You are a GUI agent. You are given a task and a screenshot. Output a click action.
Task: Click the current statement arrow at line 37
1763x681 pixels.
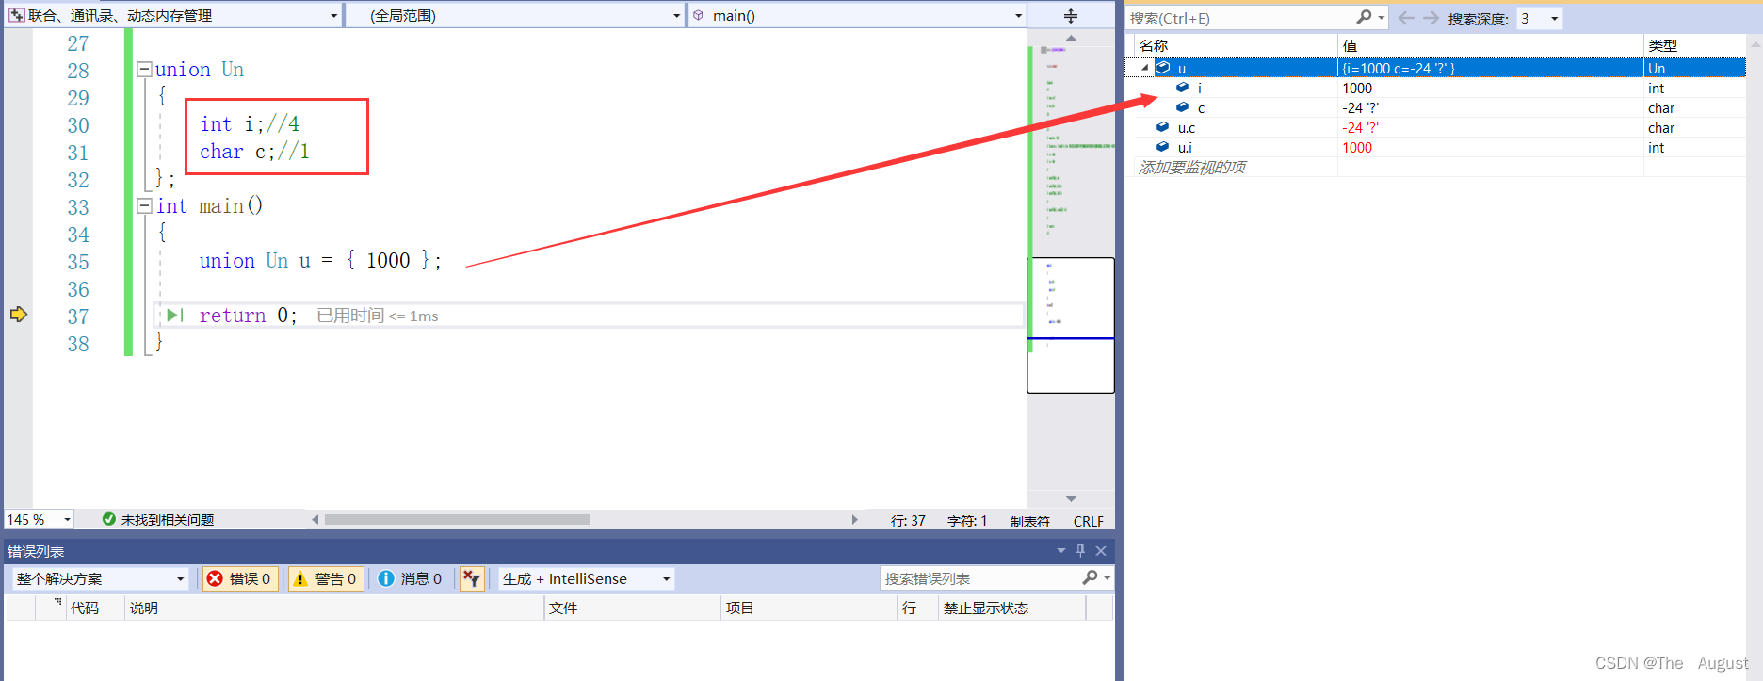click(x=19, y=315)
